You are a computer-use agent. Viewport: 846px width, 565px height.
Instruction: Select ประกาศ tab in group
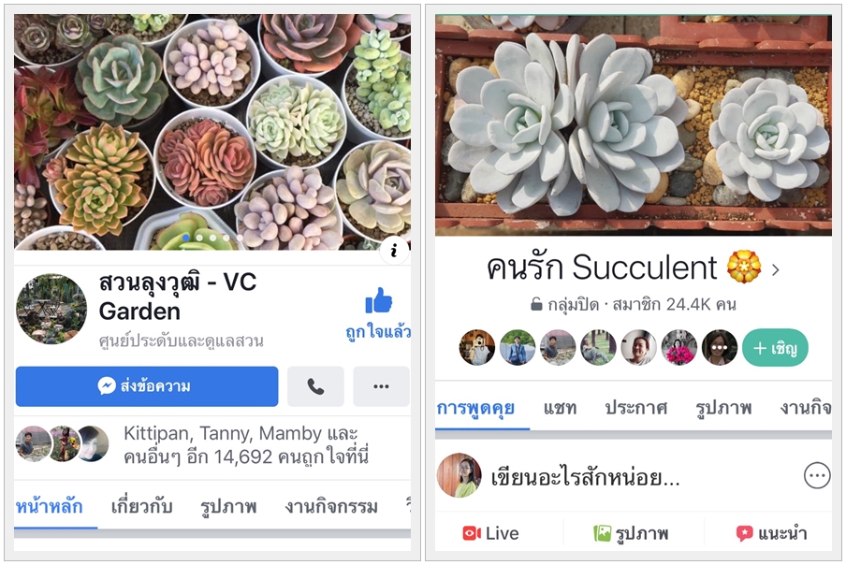(x=636, y=408)
